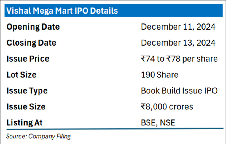Select the Issue Size label
This screenshot has height=144, width=226.
(x=26, y=107)
